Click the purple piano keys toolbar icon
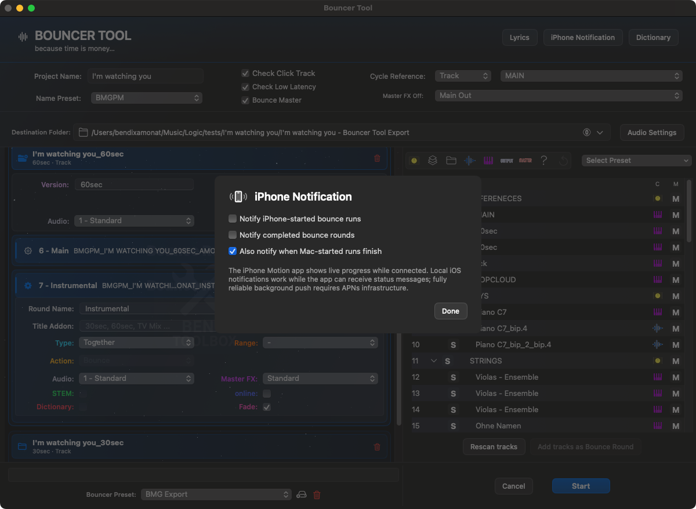This screenshot has height=509, width=696. pyautogui.click(x=488, y=161)
